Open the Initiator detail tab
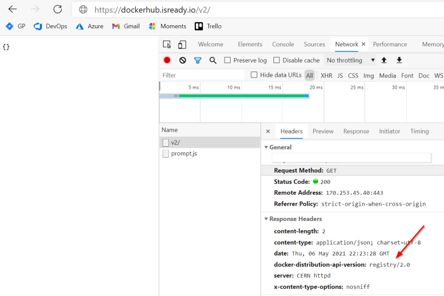This screenshot has width=444, height=296. 390,131
